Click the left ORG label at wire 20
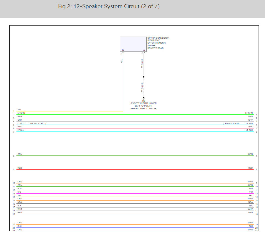Screen dimensions: 265x238 click(20, 223)
